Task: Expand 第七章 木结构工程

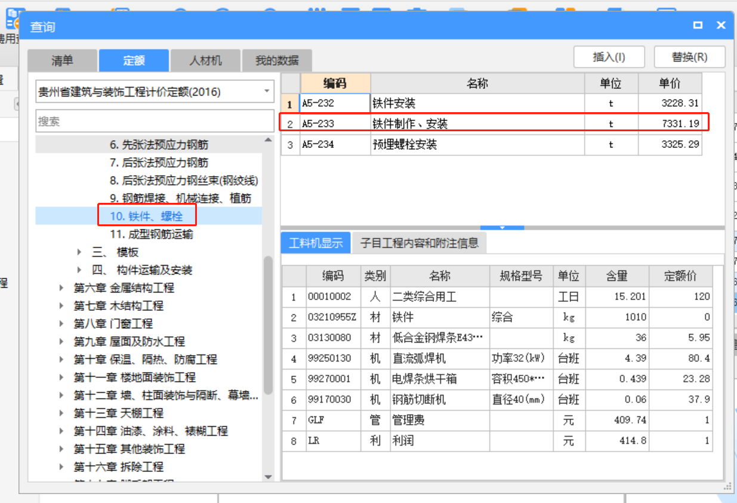Action: [x=62, y=306]
